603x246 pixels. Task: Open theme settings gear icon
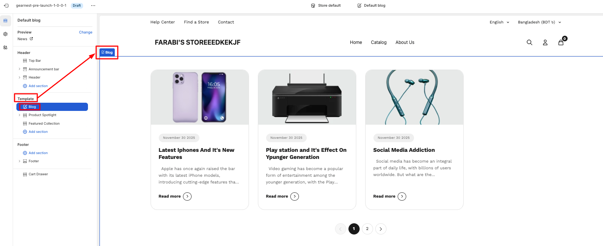click(5, 34)
